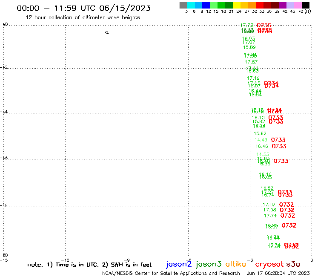Click the title '00:00 – 11:59 UTC 06/15/2023'
This screenshot has width=315, height=277.
point(83,8)
